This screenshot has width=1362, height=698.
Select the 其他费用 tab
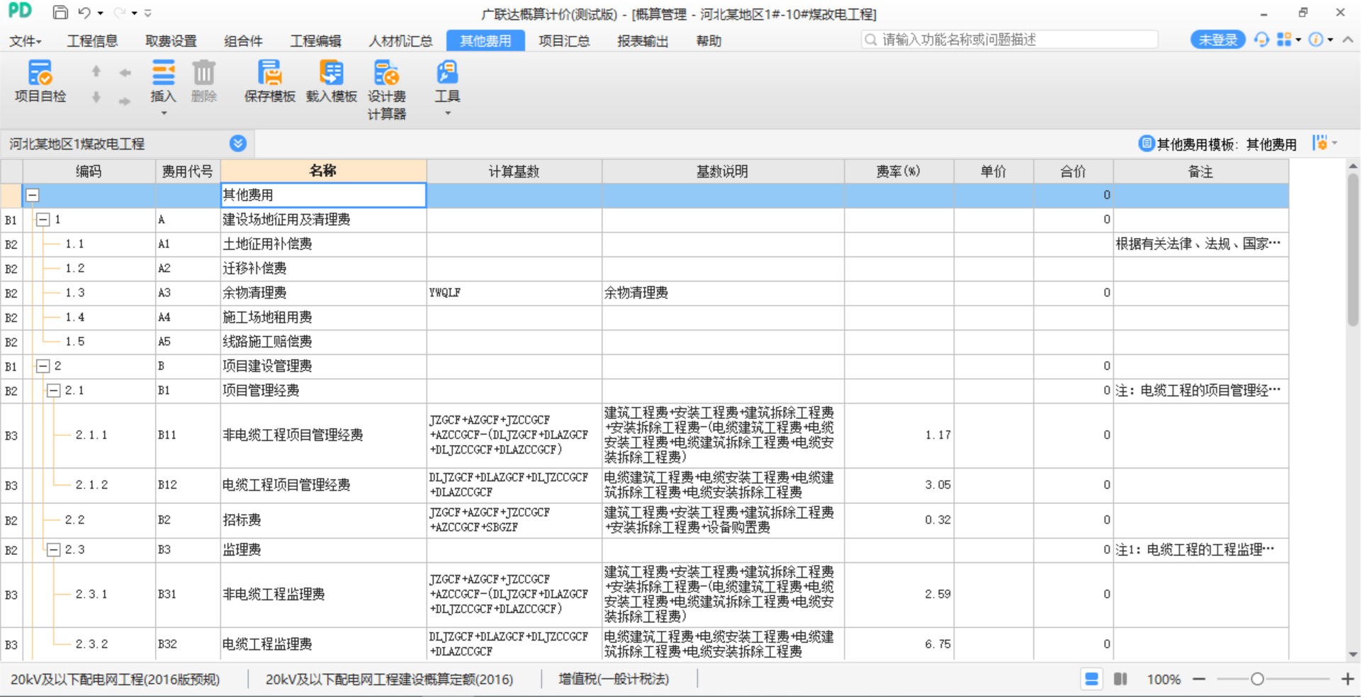[x=485, y=41]
